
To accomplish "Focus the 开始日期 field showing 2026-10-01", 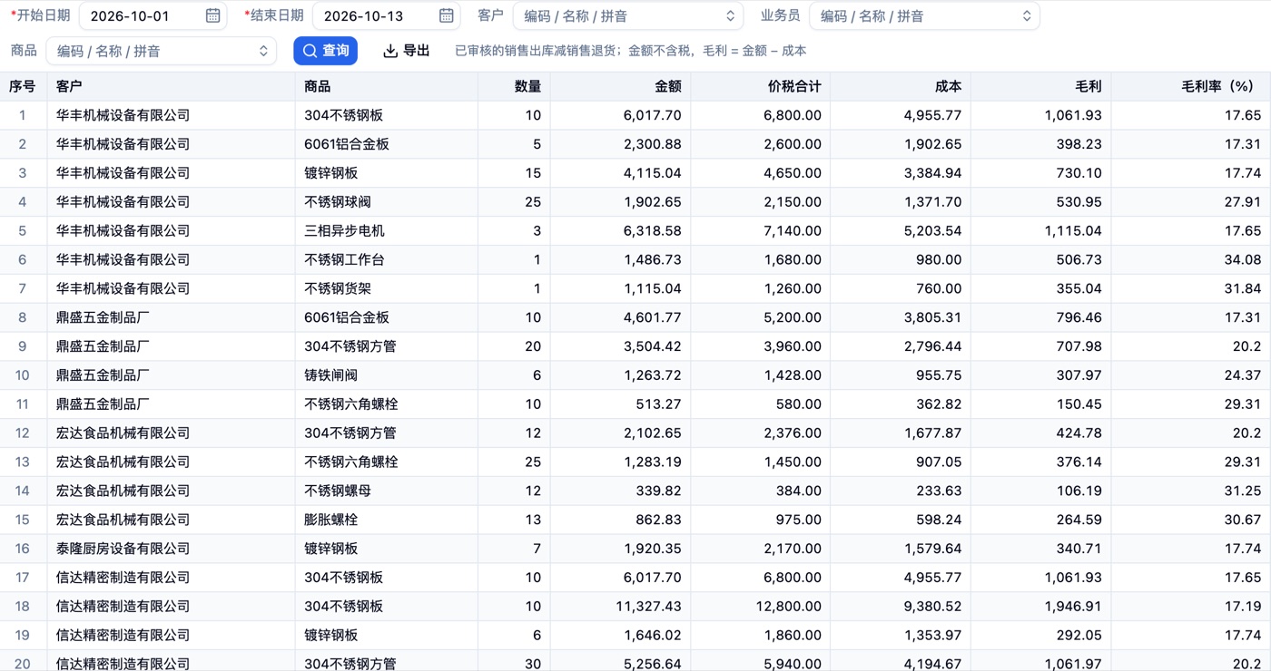I will tap(153, 15).
